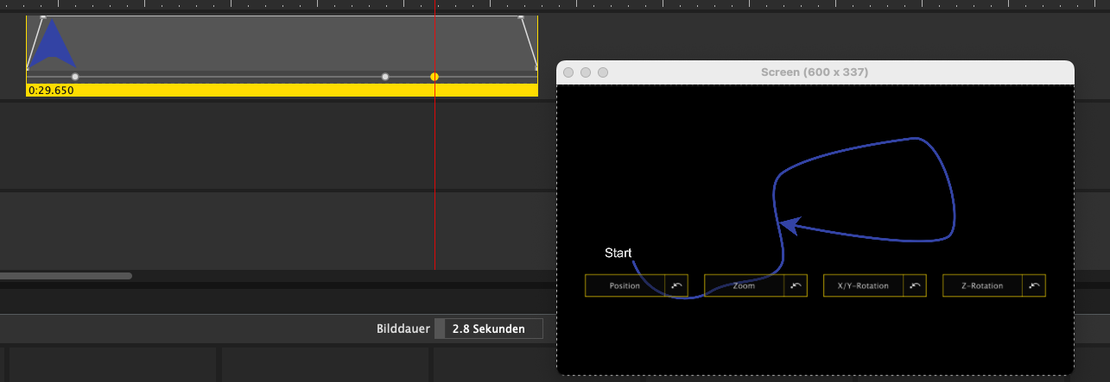Viewport: 1110px width, 382px height.
Task: Click the Zoom button in the preview
Action: pyautogui.click(x=744, y=285)
